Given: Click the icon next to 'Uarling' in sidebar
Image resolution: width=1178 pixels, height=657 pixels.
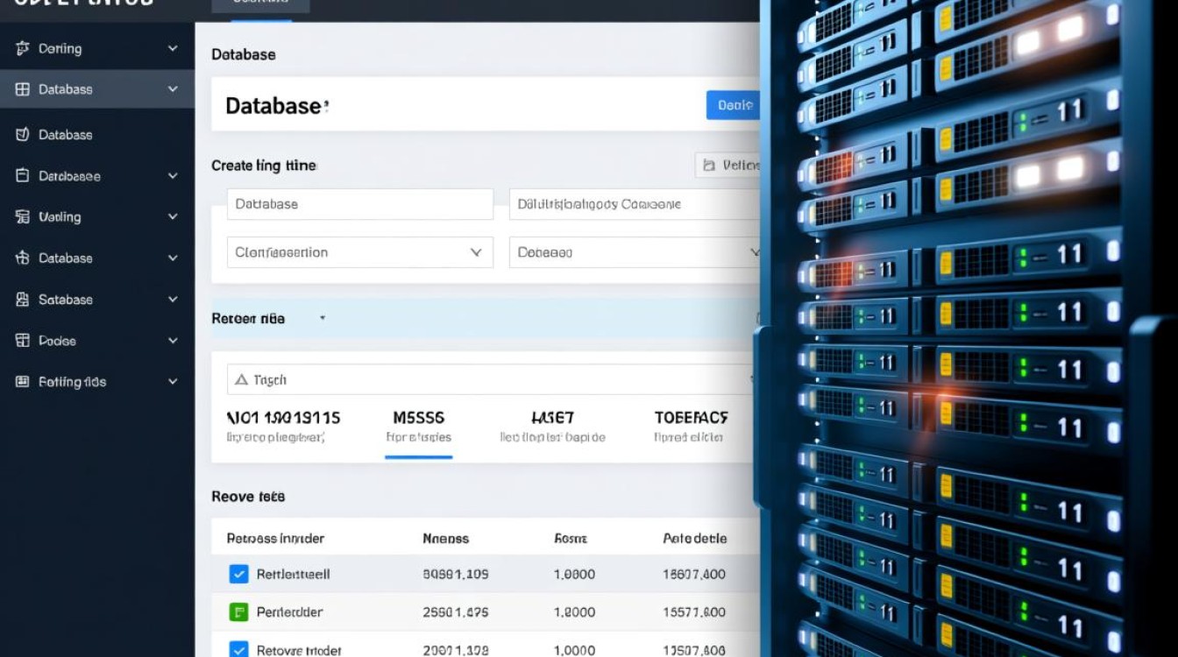Looking at the screenshot, I should click(23, 217).
